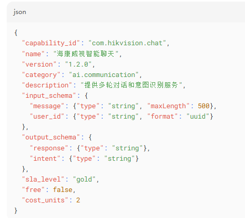Click the maxLength value 500
The height and width of the screenshot is (218, 245).
(x=203, y=106)
